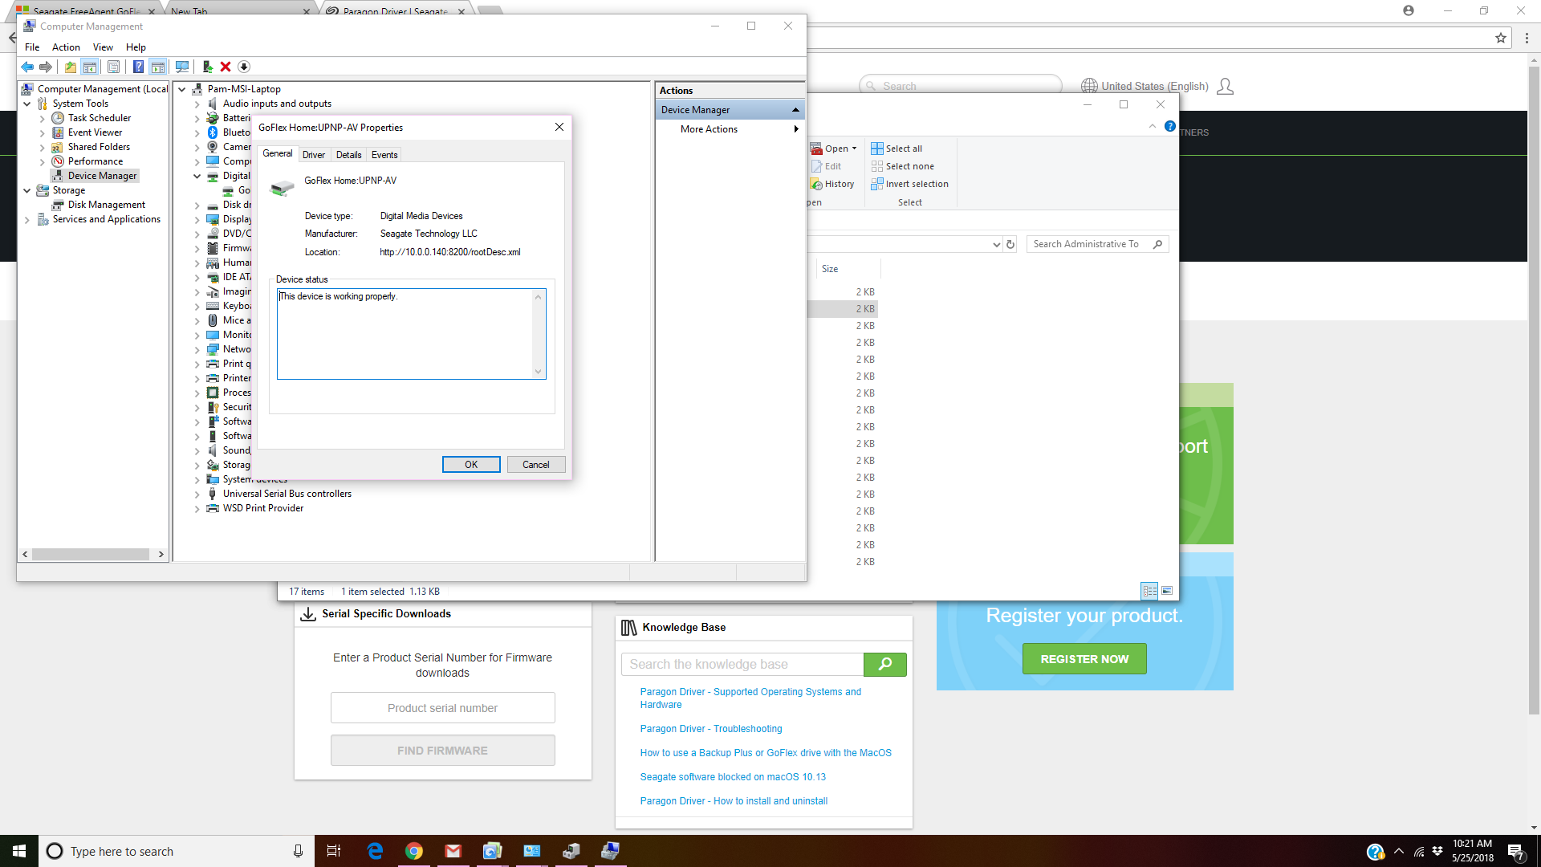Image resolution: width=1541 pixels, height=867 pixels.
Task: Click the black down-arrow Disable device icon
Action: (x=244, y=67)
